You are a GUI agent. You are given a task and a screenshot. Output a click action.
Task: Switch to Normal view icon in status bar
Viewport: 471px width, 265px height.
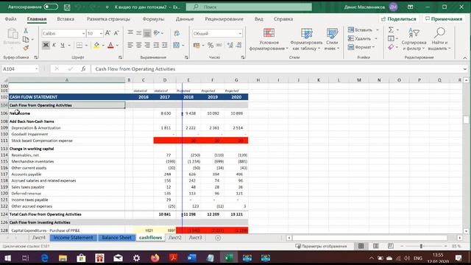361,246
